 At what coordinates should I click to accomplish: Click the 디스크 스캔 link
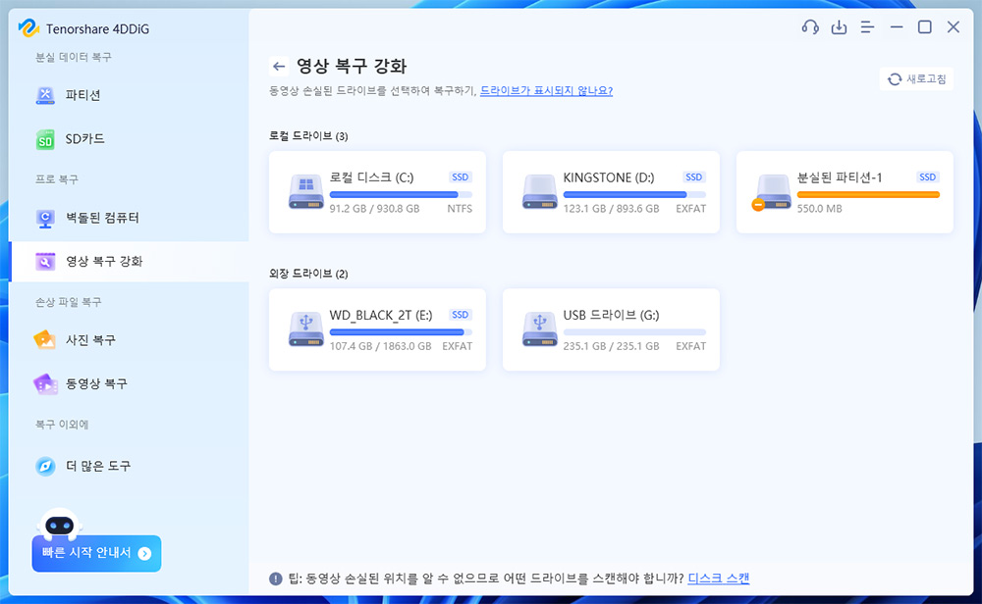(719, 579)
